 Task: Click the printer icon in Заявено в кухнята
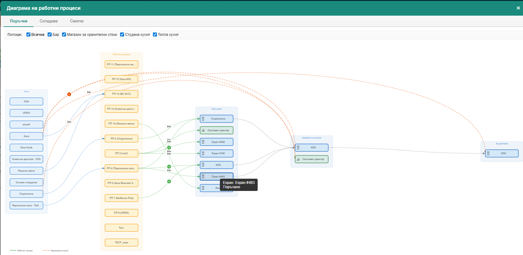coord(298,159)
